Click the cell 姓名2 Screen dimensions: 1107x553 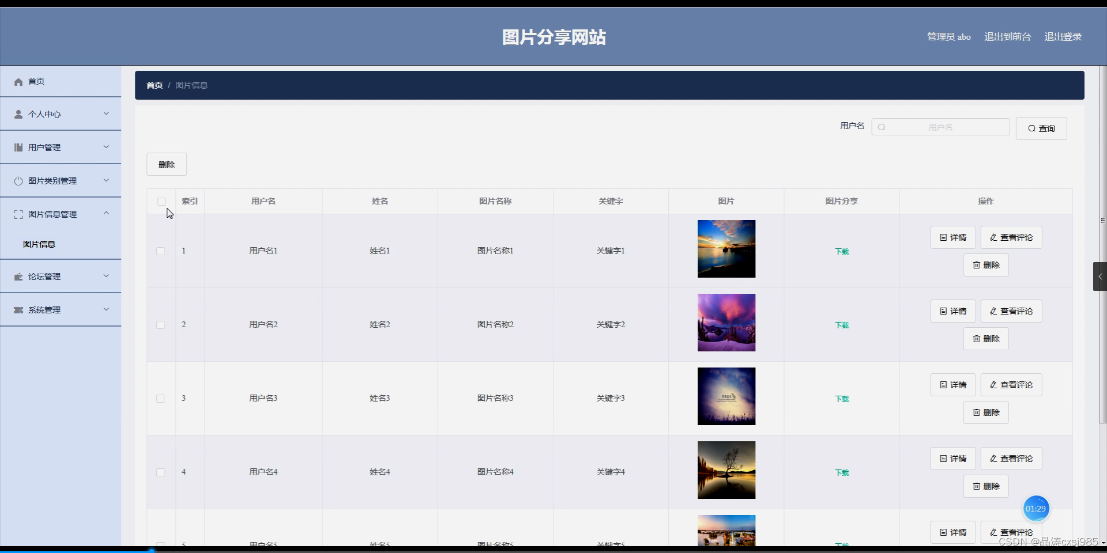click(380, 324)
